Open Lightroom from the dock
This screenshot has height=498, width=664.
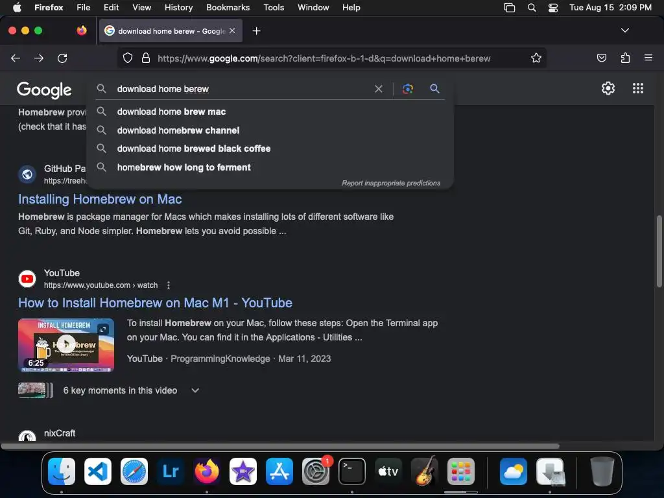pyautogui.click(x=171, y=471)
